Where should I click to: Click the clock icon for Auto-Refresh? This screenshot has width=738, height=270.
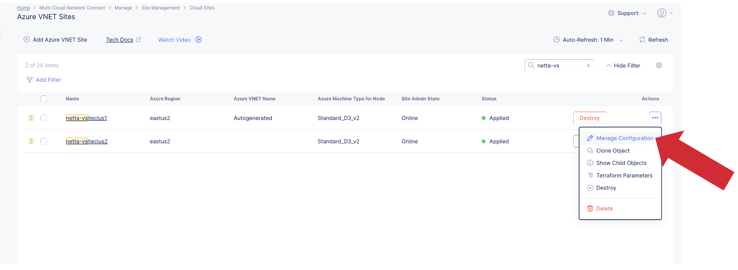click(556, 40)
